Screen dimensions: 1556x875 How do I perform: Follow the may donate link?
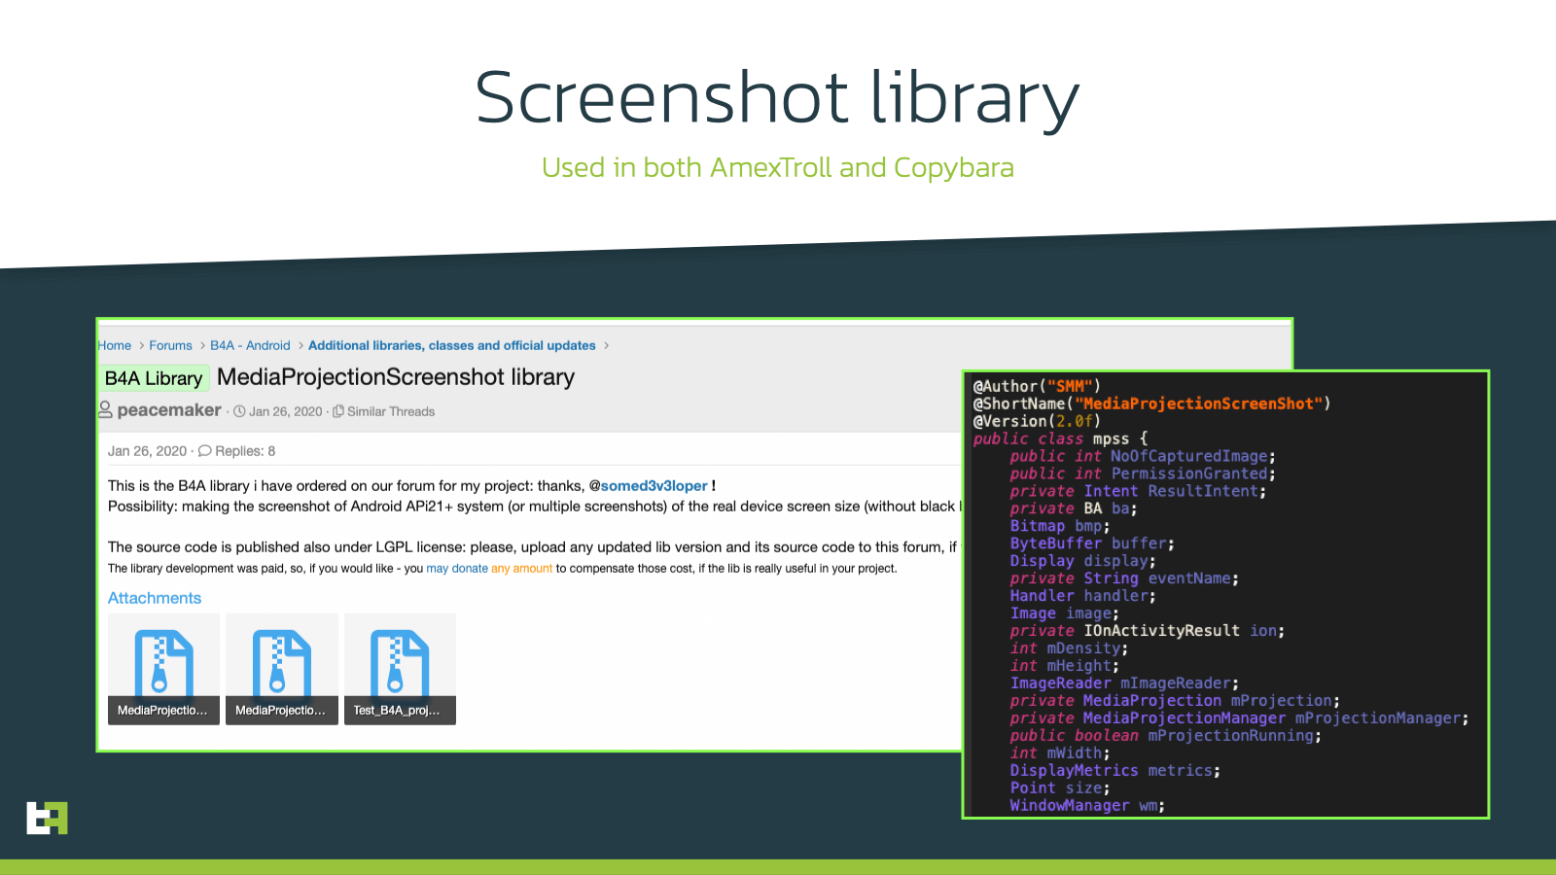tap(457, 569)
